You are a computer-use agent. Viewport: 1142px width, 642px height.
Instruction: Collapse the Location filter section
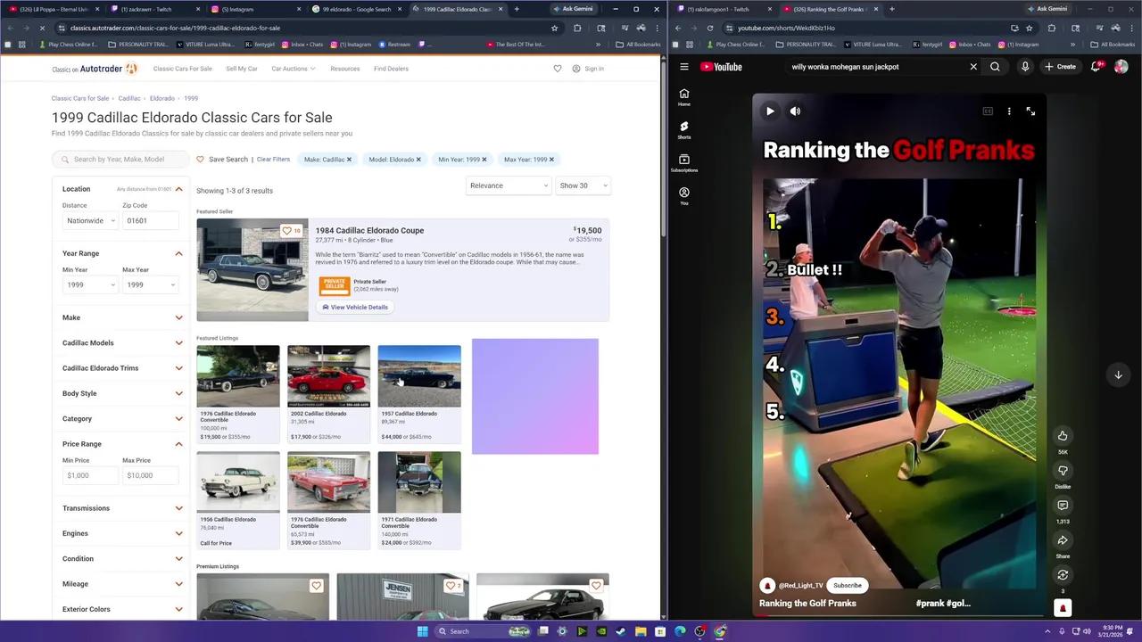point(178,189)
